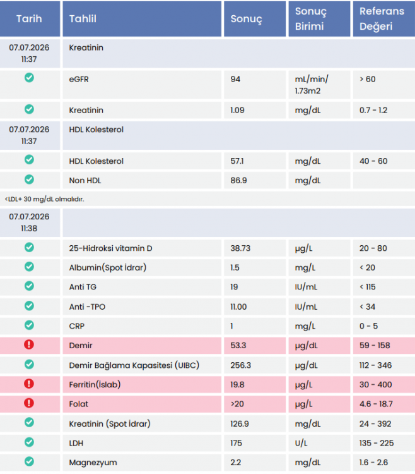This screenshot has width=415, height=474.
Task: Click the green check icon beside CRP
Action: [29, 325]
